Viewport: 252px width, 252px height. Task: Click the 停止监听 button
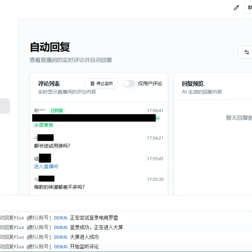101,83
